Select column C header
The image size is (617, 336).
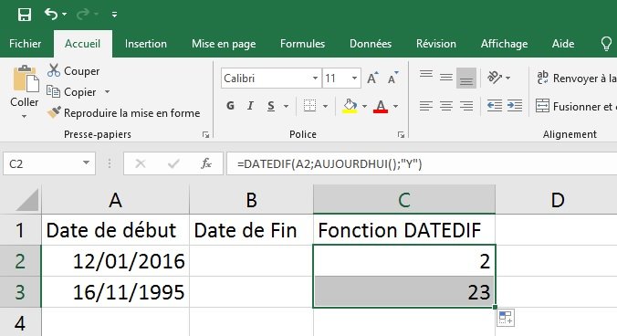point(404,200)
